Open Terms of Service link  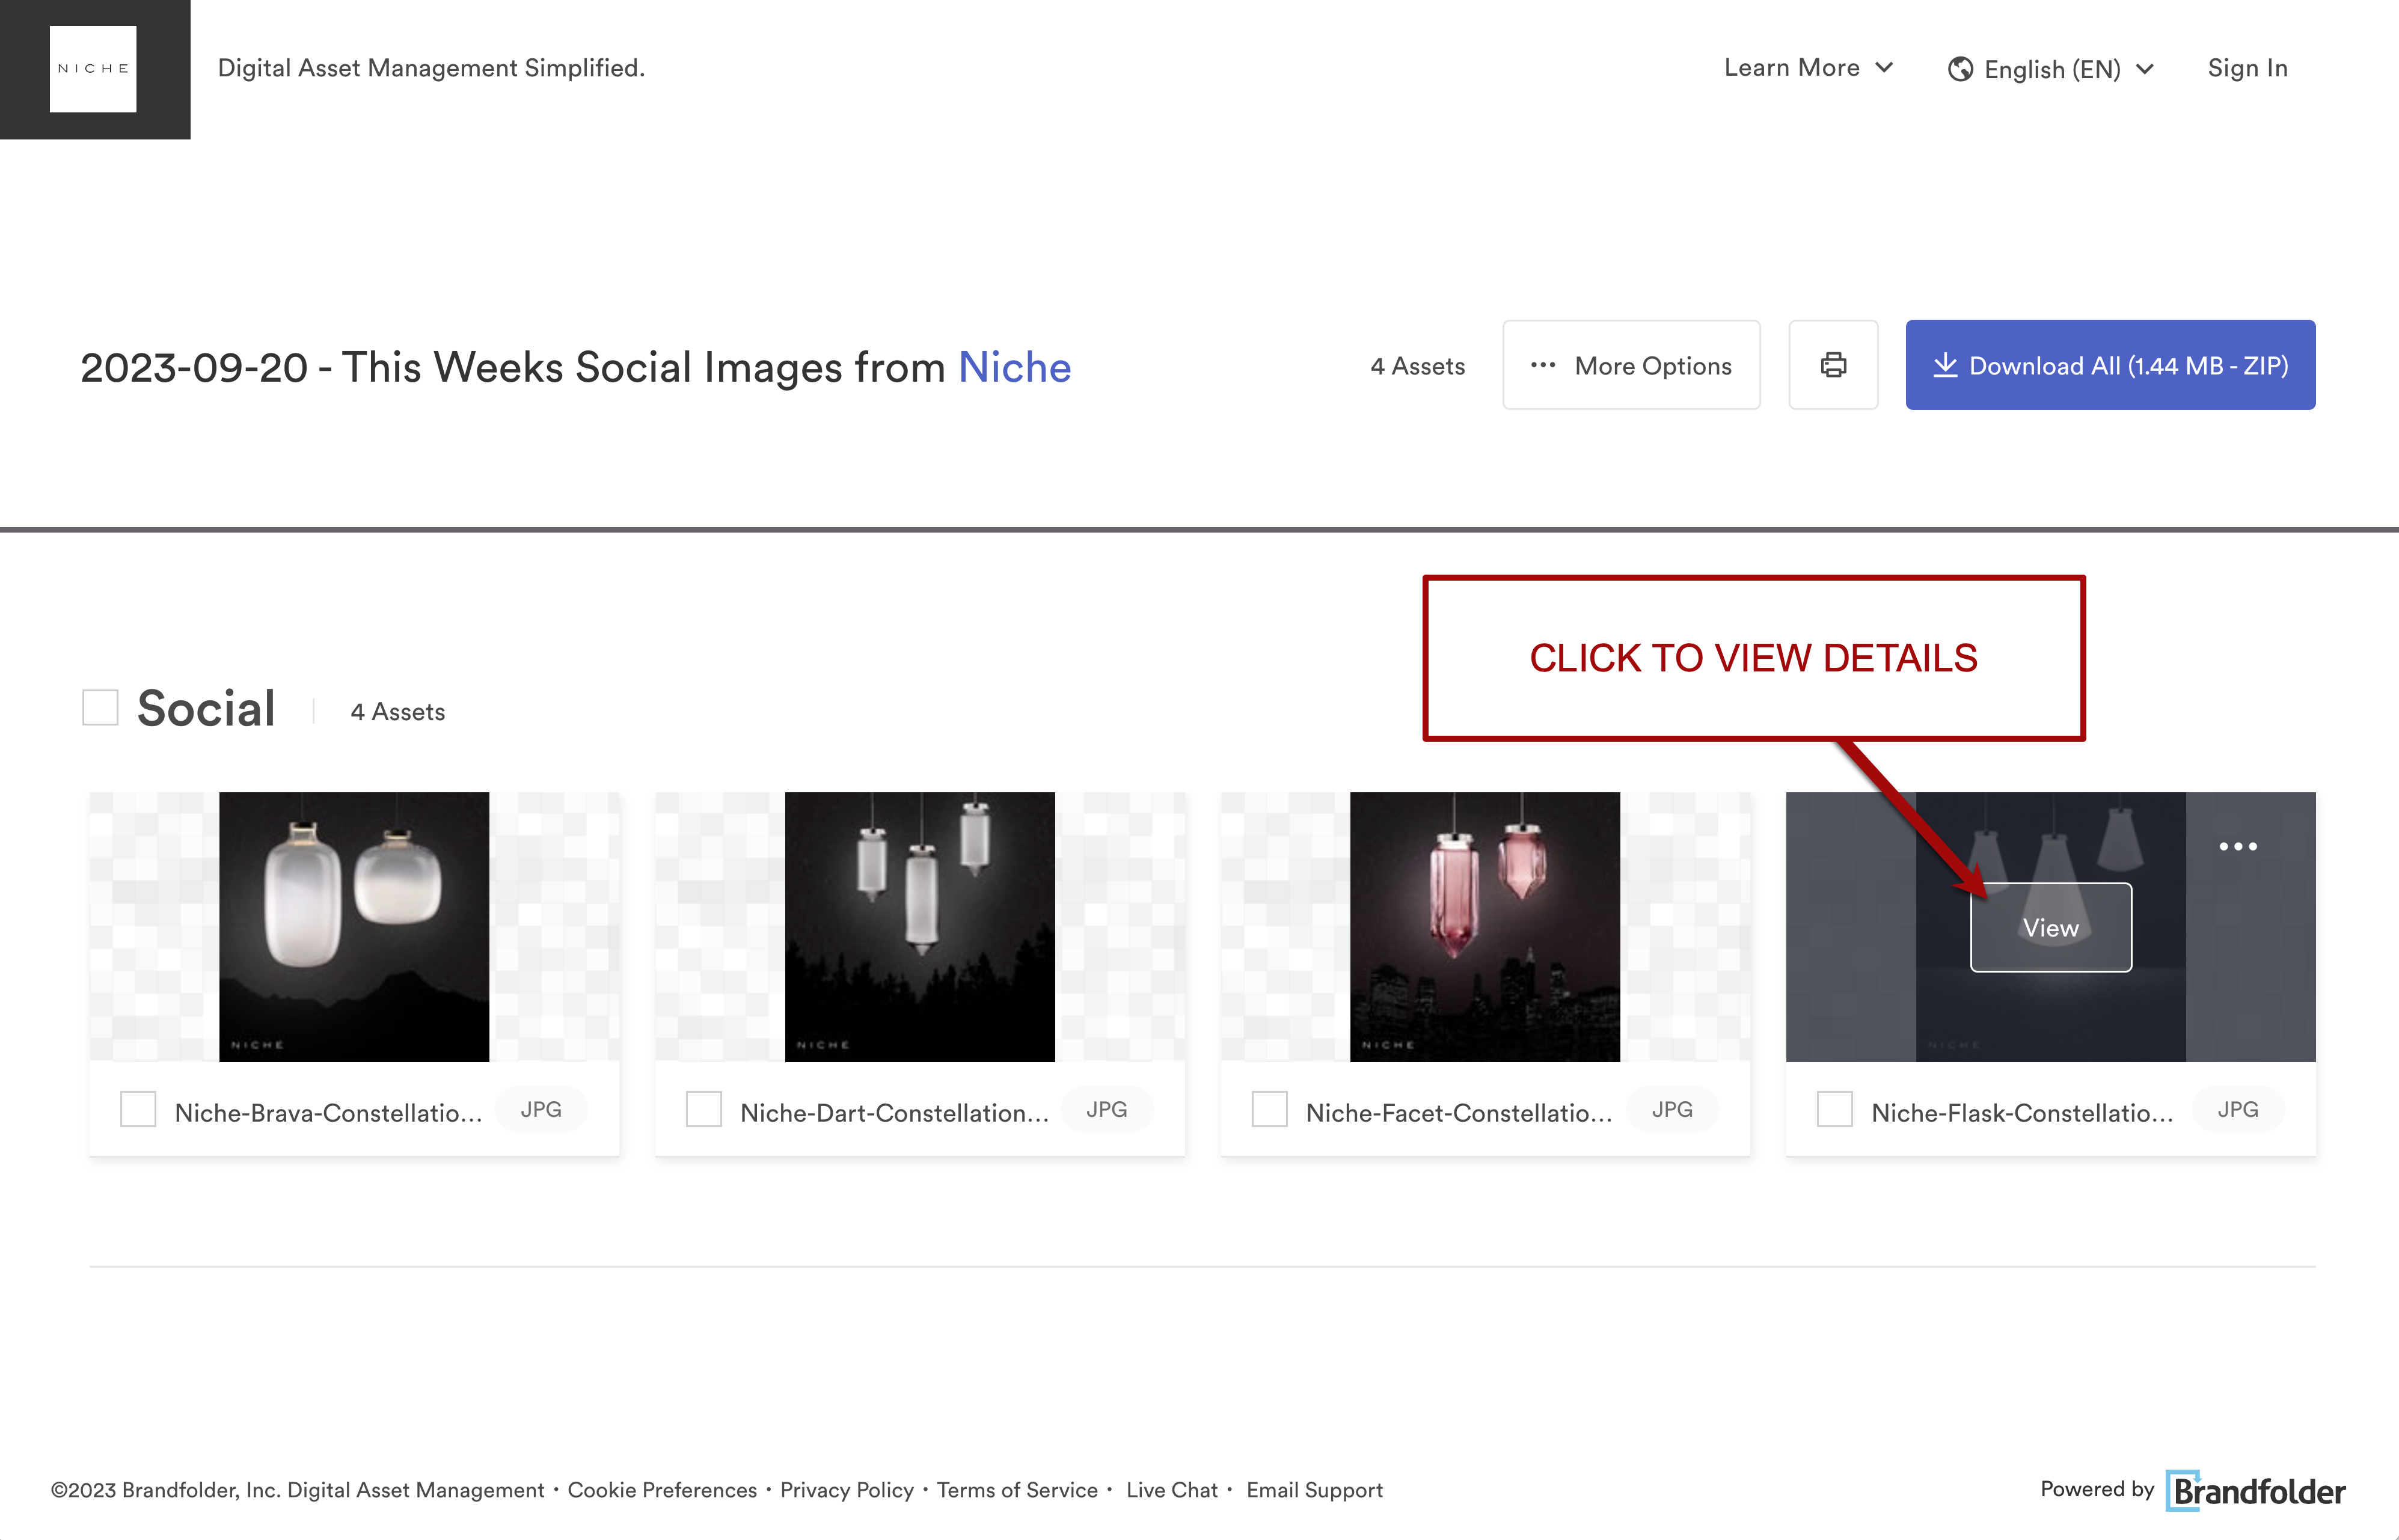1017,1491
